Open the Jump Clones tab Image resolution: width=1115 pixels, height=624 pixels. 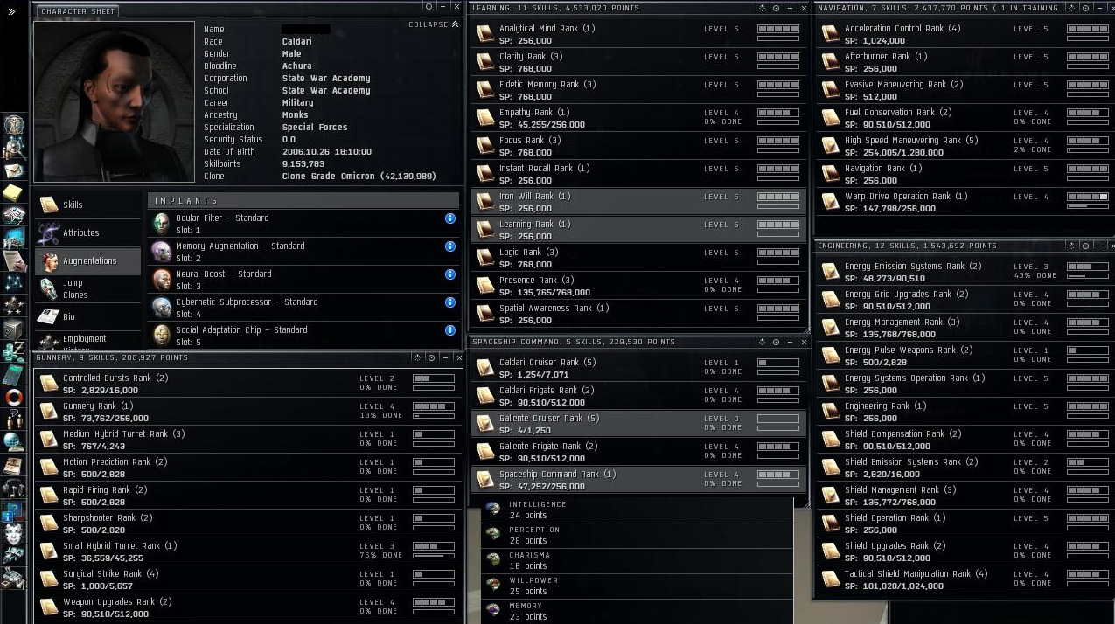87,289
